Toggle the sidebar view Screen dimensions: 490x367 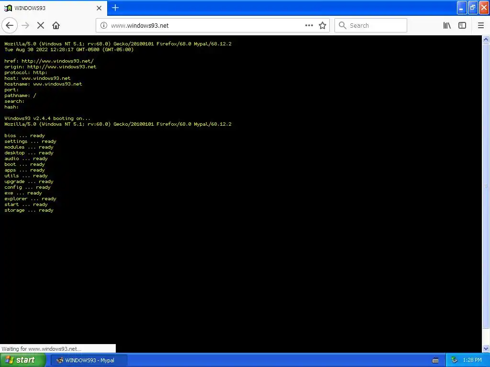(462, 25)
